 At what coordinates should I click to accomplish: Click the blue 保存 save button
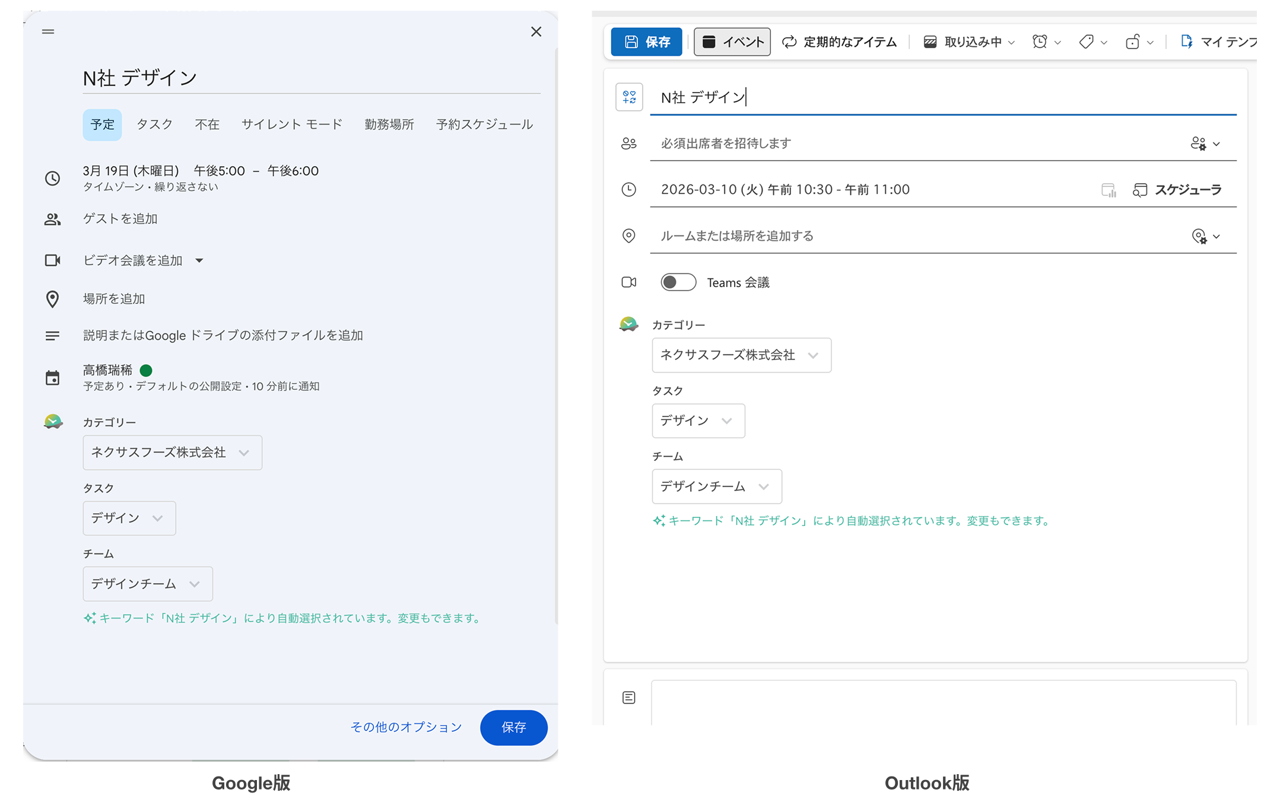pos(513,728)
